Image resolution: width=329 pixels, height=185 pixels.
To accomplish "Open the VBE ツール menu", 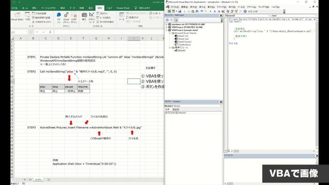I will point(241,7).
